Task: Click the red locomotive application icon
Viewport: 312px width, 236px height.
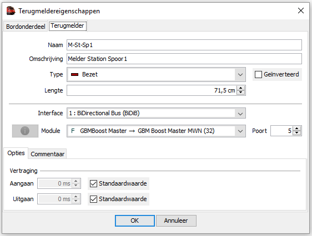Action: [11, 11]
